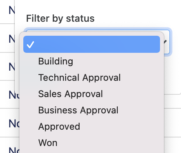The image size is (181, 153).
Task: Open the truncated link beside the Approved option
Action: pos(14,123)
